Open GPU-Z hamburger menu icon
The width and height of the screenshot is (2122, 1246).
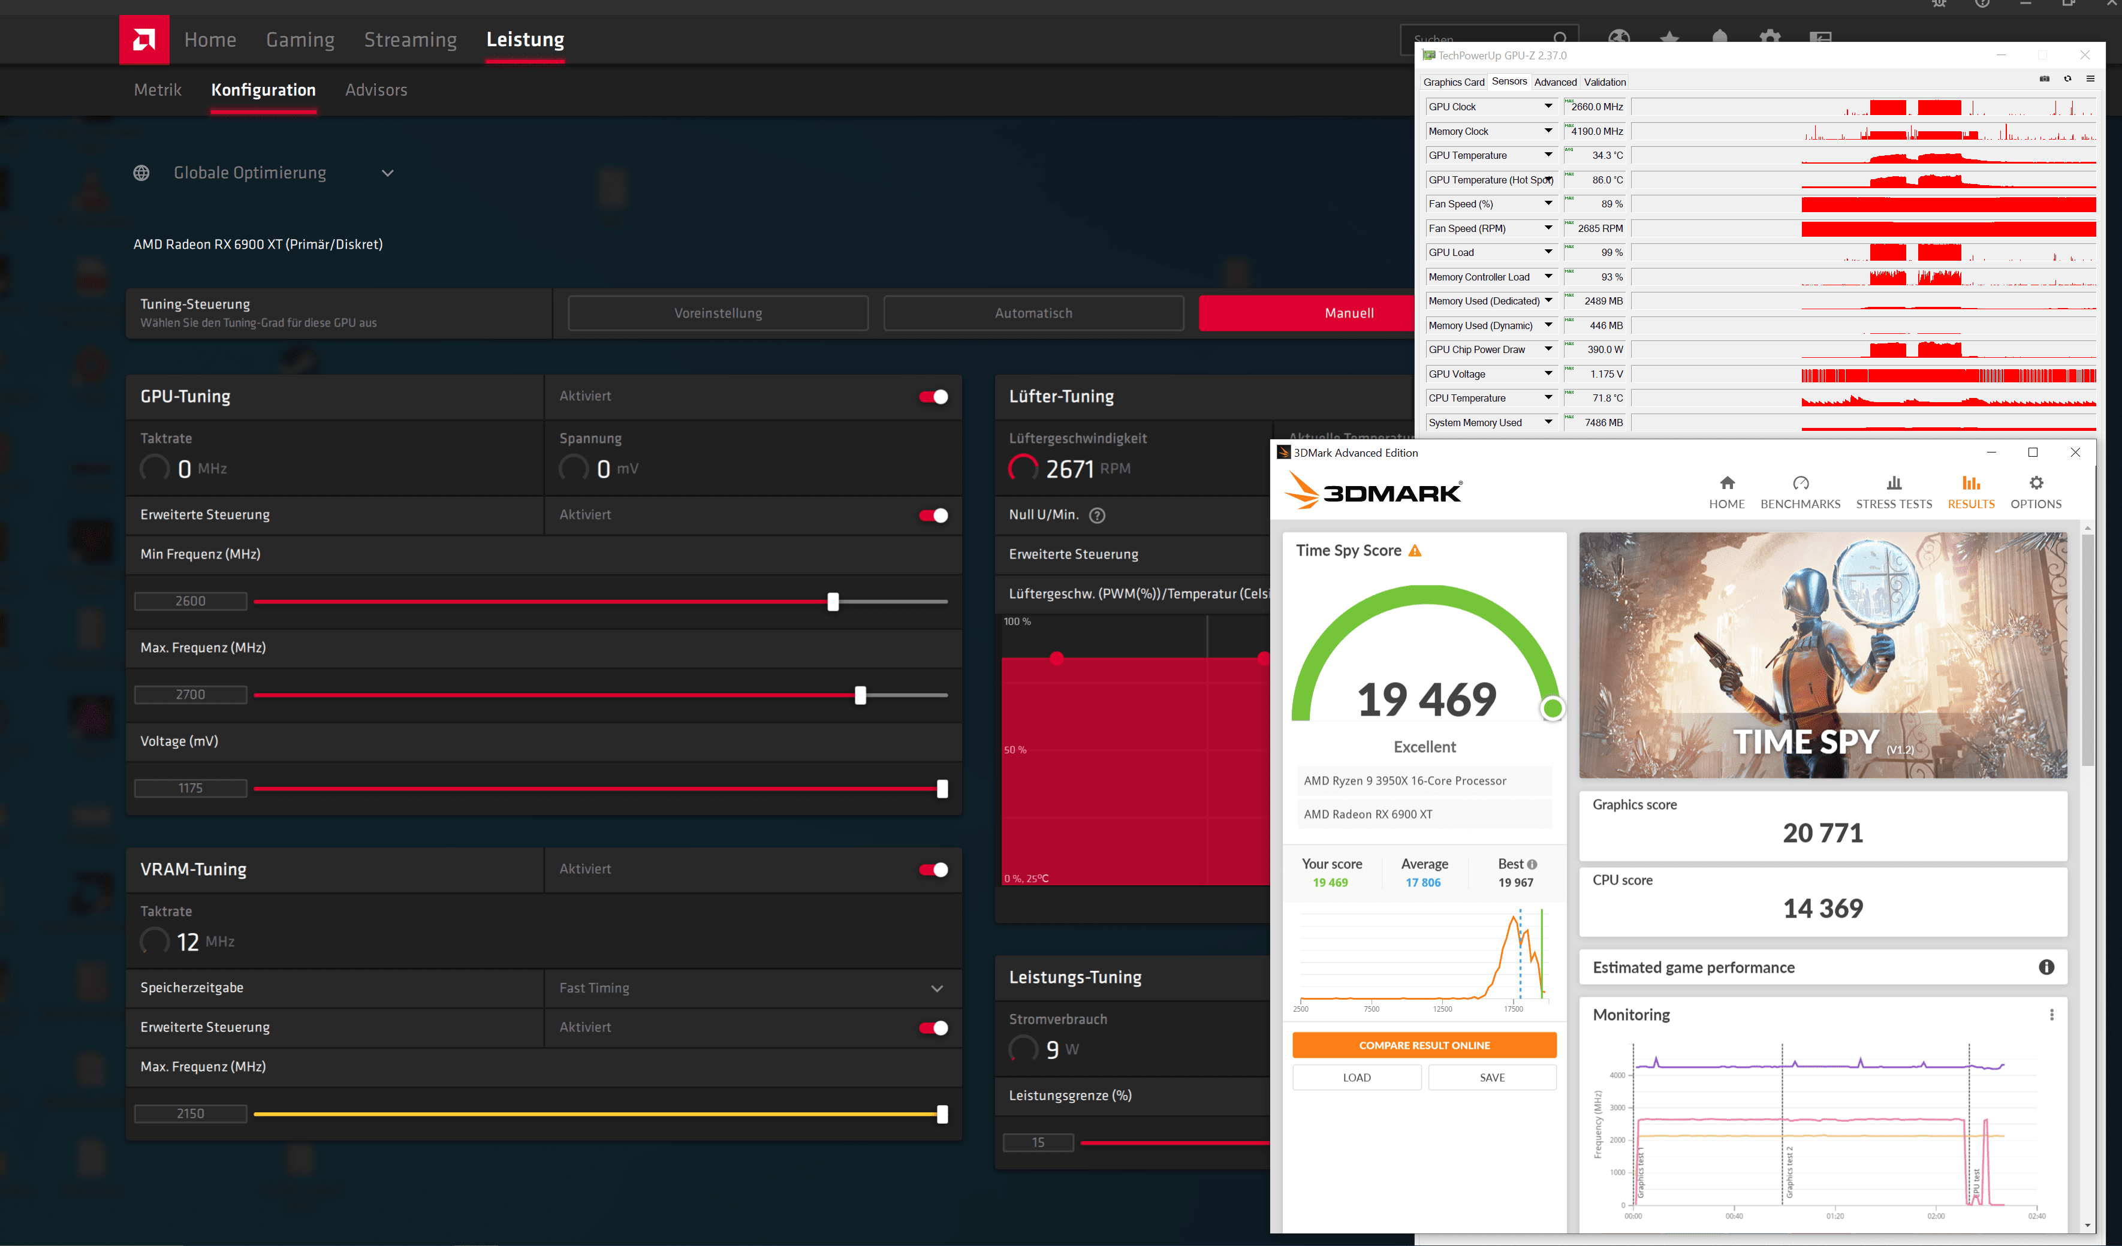click(x=2090, y=79)
